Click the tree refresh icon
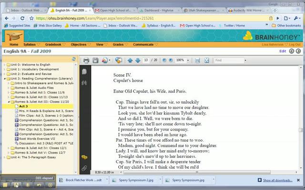Viewport: 305px width, 190px height. (74, 59)
